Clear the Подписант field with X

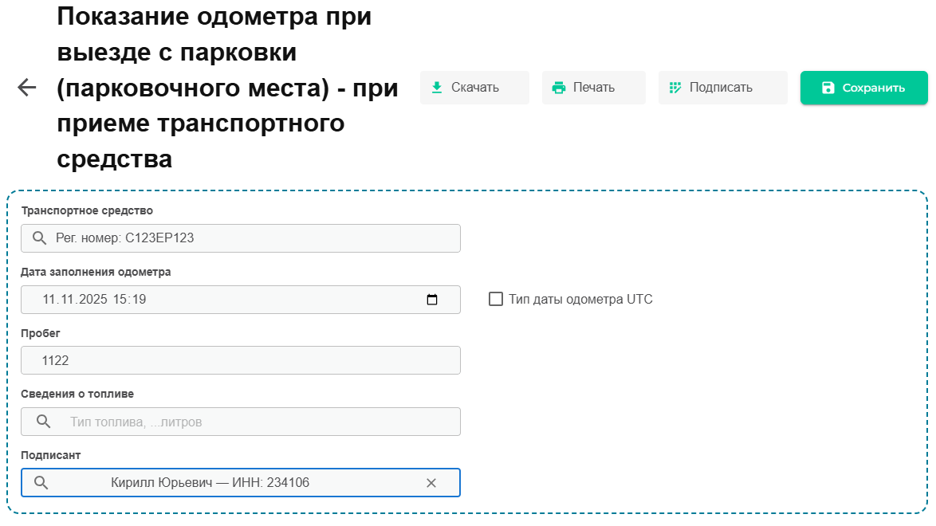click(431, 483)
